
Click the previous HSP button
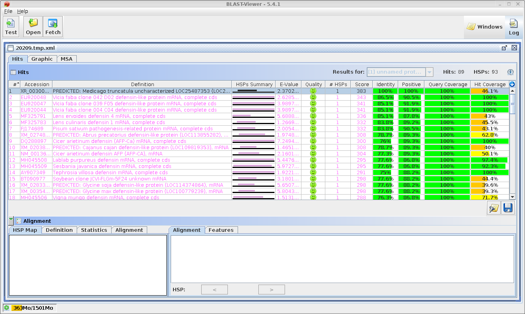[214, 290]
